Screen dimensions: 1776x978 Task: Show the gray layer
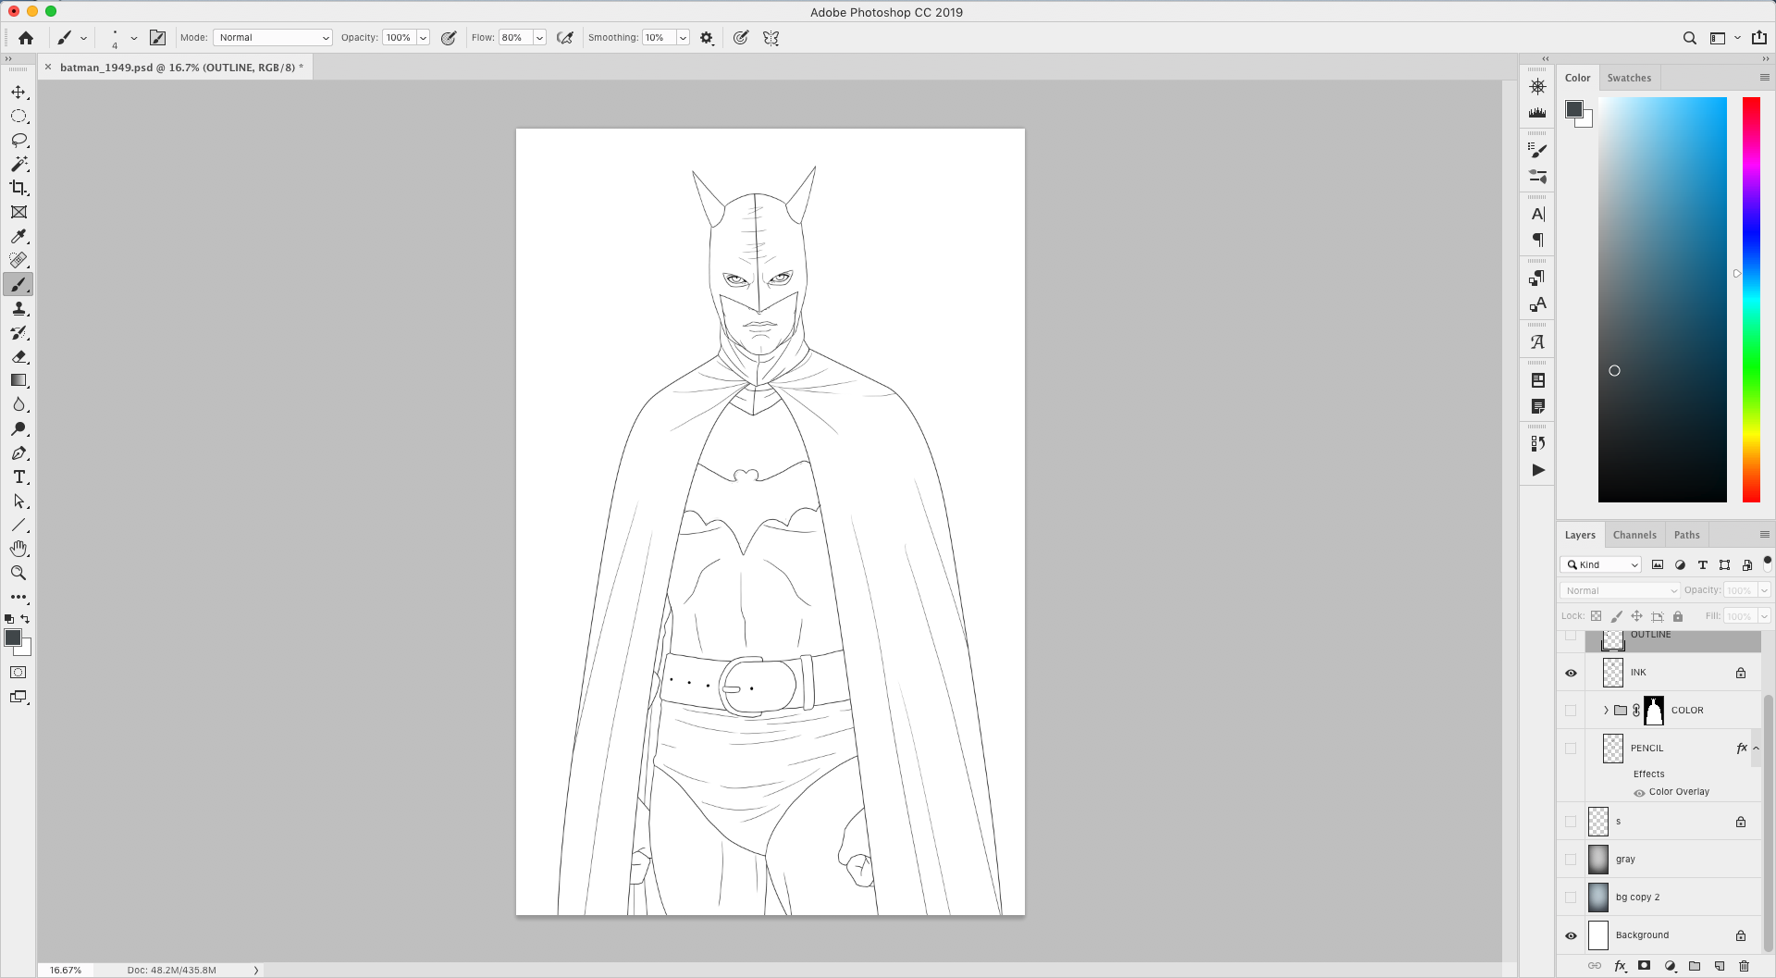[x=1571, y=860]
